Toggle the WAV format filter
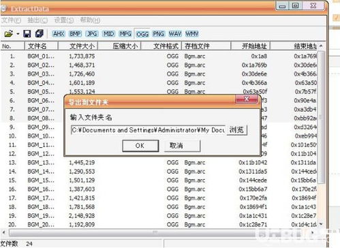The image size is (340, 248). pyautogui.click(x=175, y=34)
